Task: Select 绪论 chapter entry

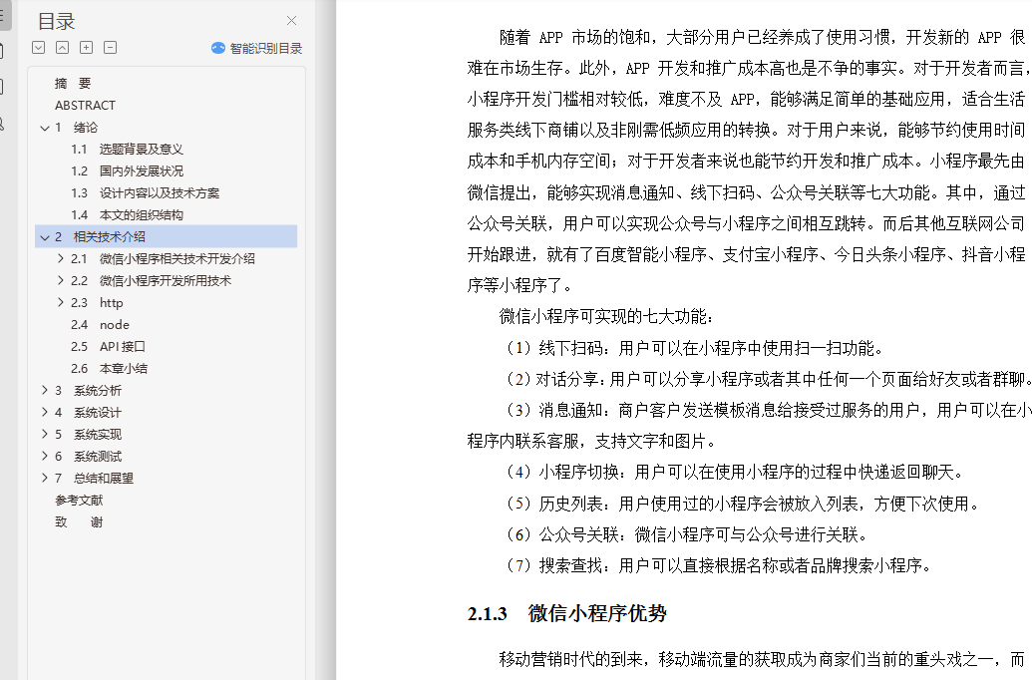Action: [x=86, y=128]
